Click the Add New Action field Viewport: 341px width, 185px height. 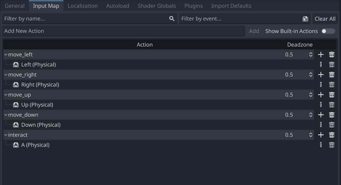[123, 31]
